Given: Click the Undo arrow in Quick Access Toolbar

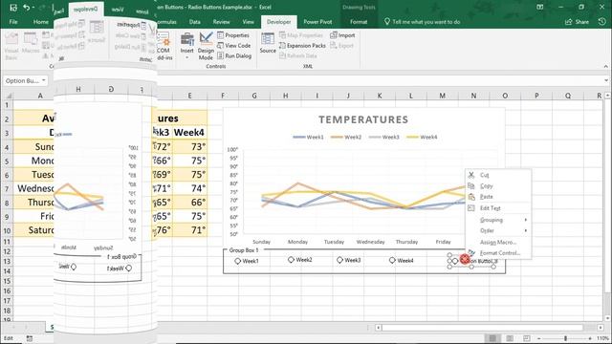Looking at the screenshot, I should click(26, 8).
